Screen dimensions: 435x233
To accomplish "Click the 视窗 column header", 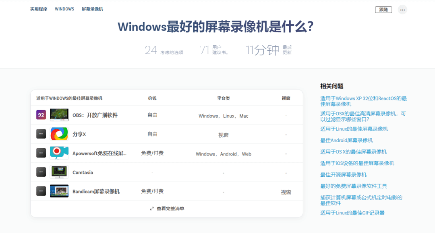I will point(286,98).
